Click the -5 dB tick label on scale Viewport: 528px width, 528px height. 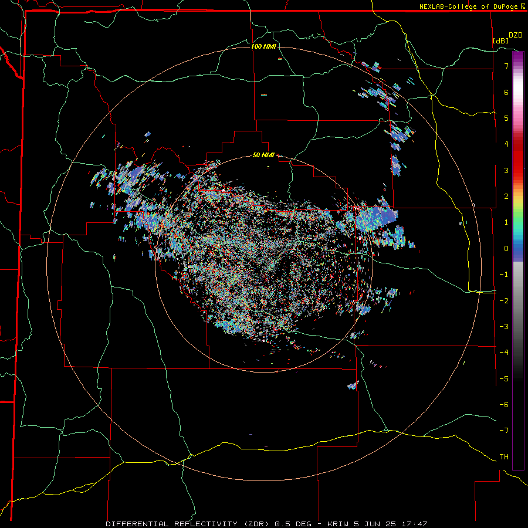504,379
